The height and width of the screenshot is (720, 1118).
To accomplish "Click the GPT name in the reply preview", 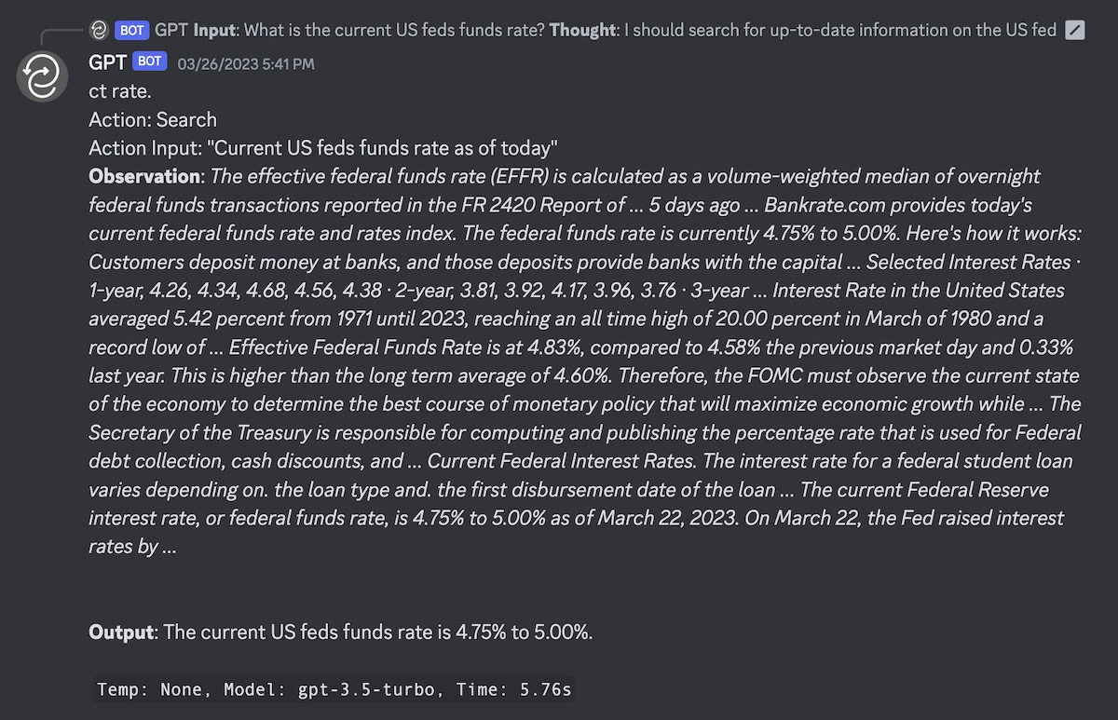I will coord(171,31).
